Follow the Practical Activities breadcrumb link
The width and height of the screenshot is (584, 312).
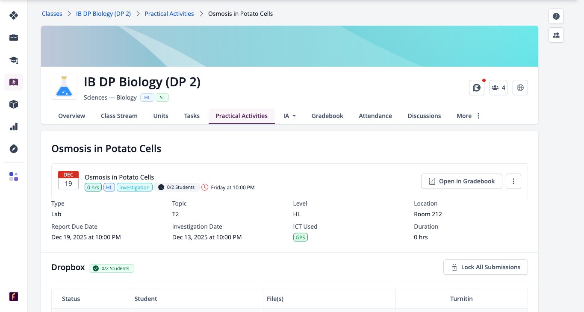[x=169, y=14]
